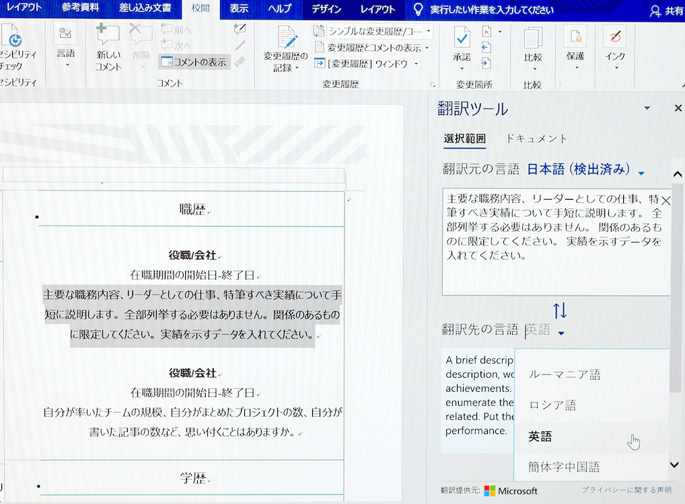
Task: Select ロシア語 from the language list
Action: coord(552,405)
